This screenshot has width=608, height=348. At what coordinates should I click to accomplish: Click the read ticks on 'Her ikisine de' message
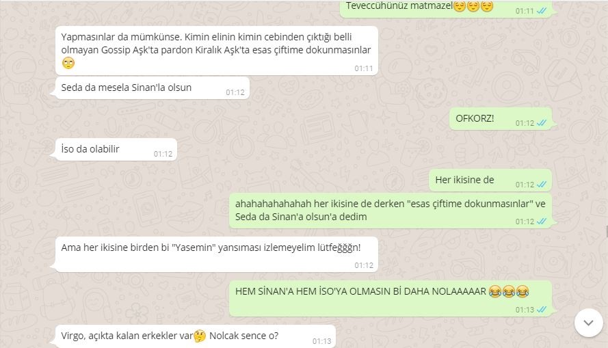click(541, 185)
